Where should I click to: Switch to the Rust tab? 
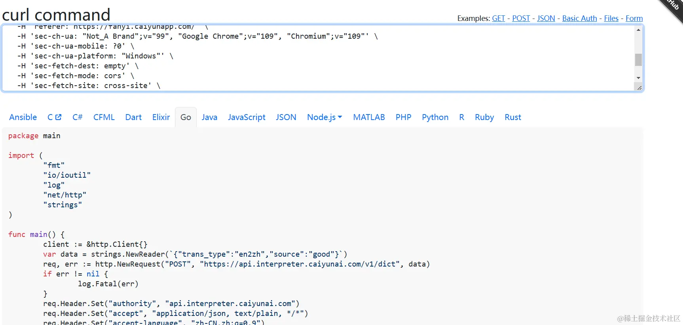(x=513, y=117)
